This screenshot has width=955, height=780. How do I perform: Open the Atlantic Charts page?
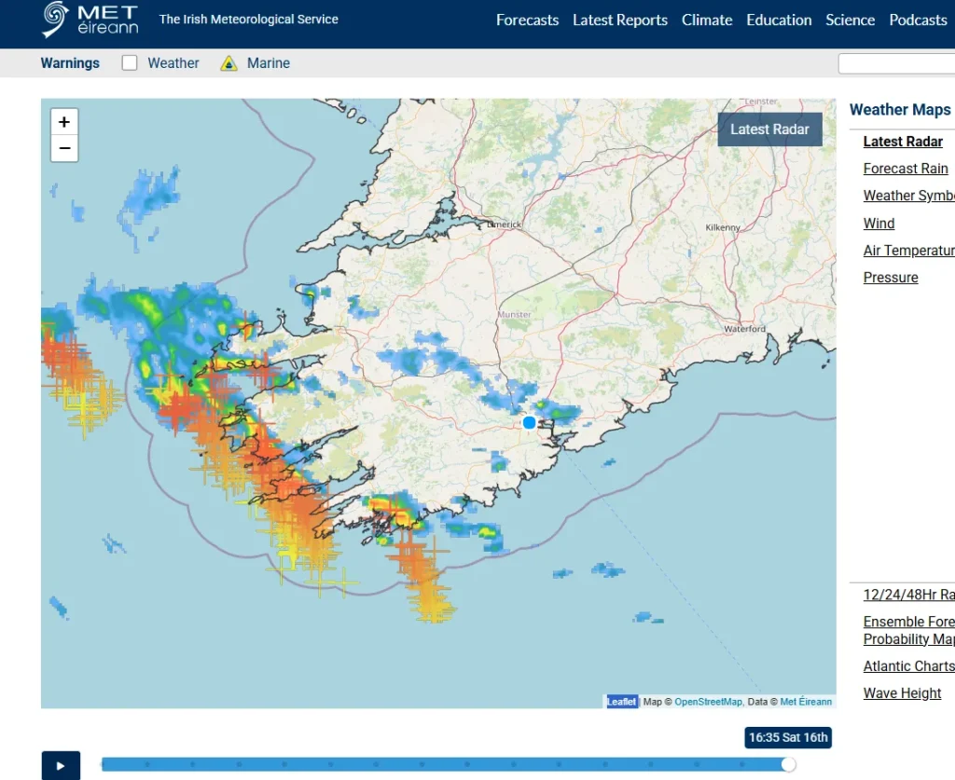(908, 665)
